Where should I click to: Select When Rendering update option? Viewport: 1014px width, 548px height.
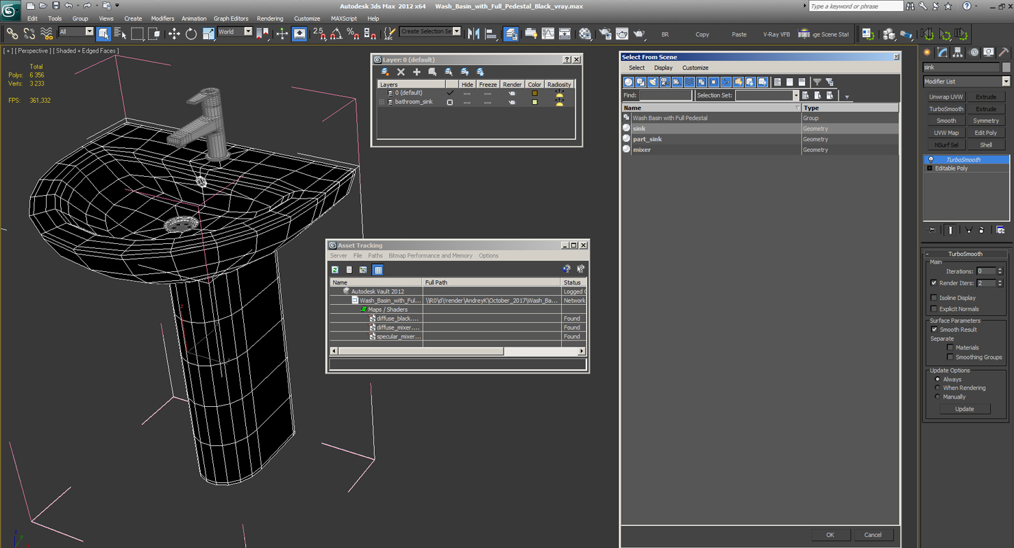(x=937, y=388)
